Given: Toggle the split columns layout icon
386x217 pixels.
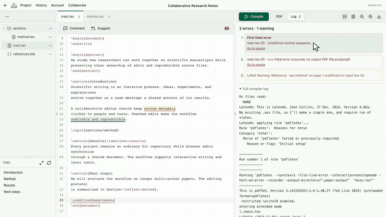Looking at the screenshot, I should point(353,16).
